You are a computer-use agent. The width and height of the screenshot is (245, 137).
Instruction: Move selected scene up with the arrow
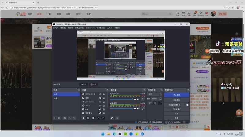tap(70, 118)
